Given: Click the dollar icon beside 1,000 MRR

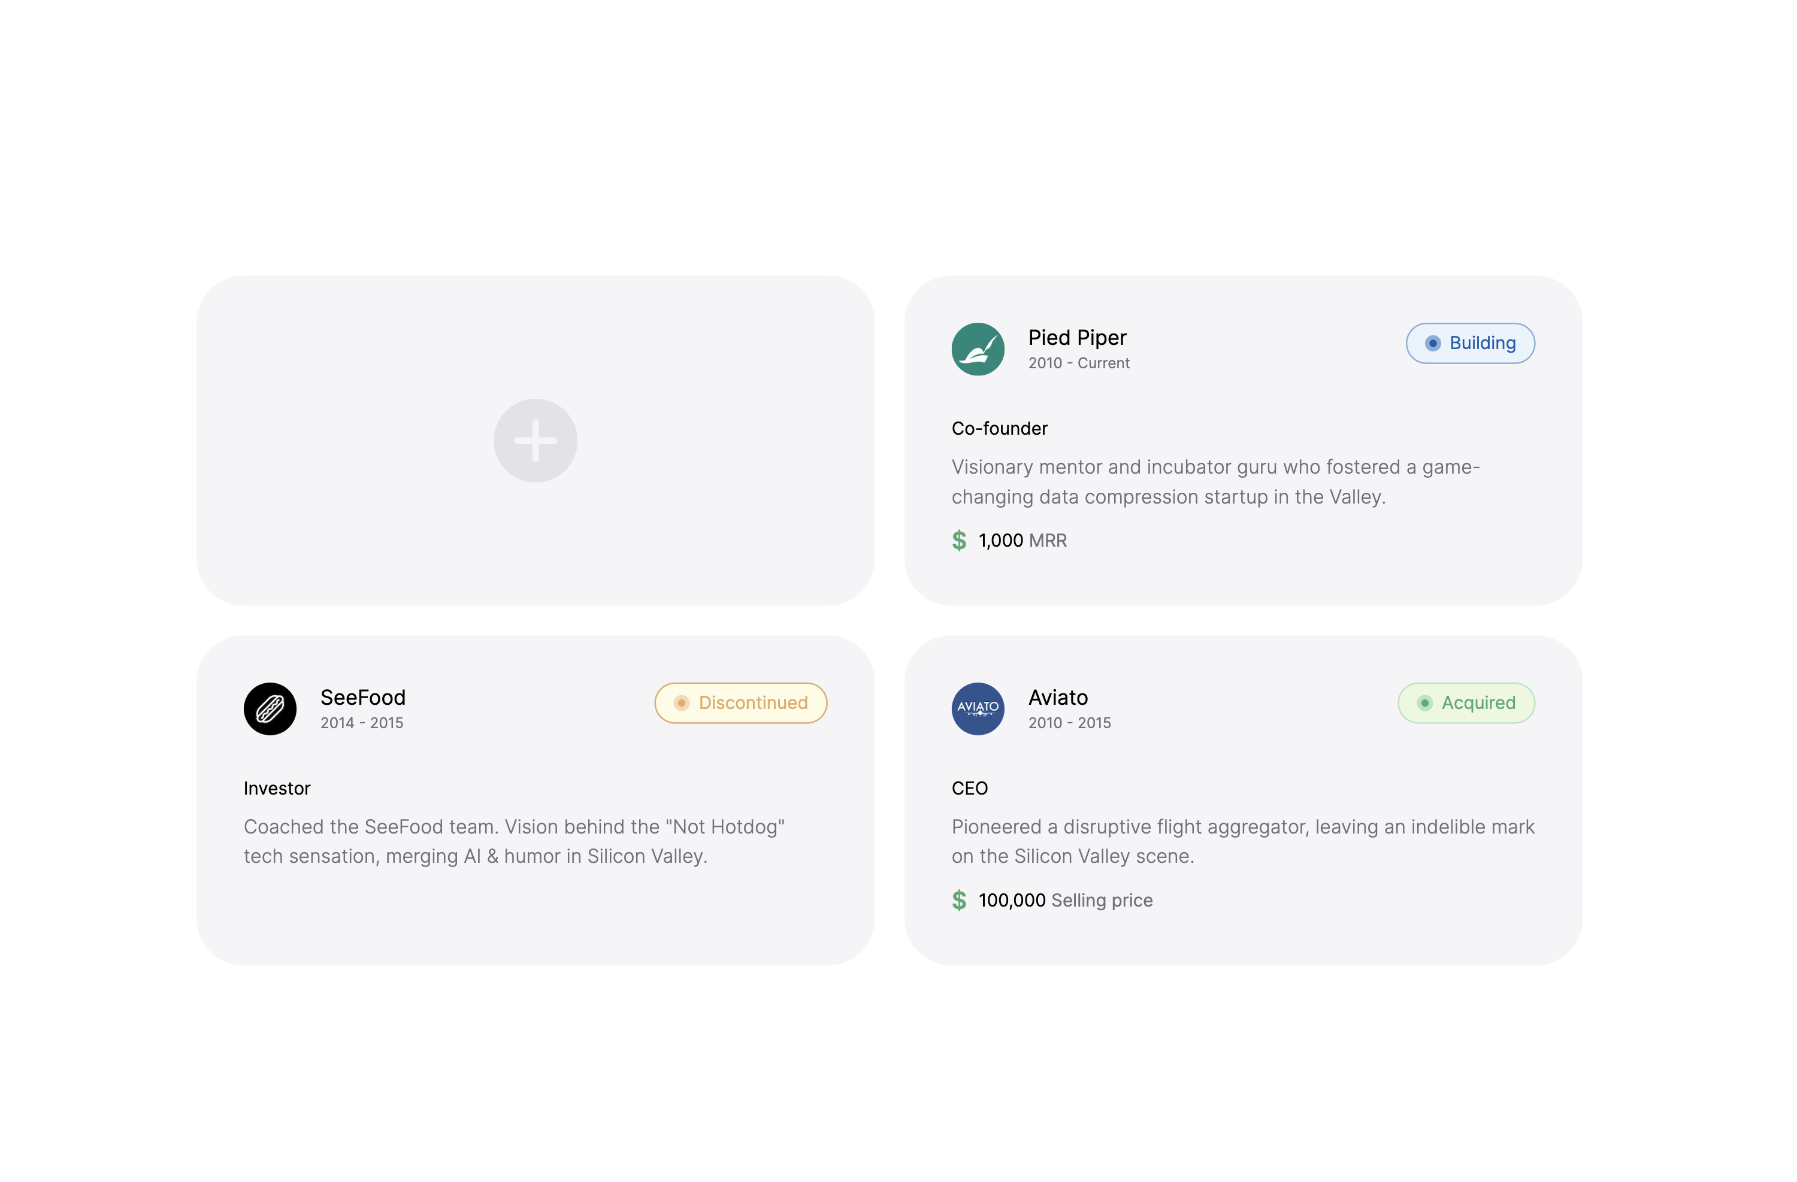Looking at the screenshot, I should pos(959,541).
